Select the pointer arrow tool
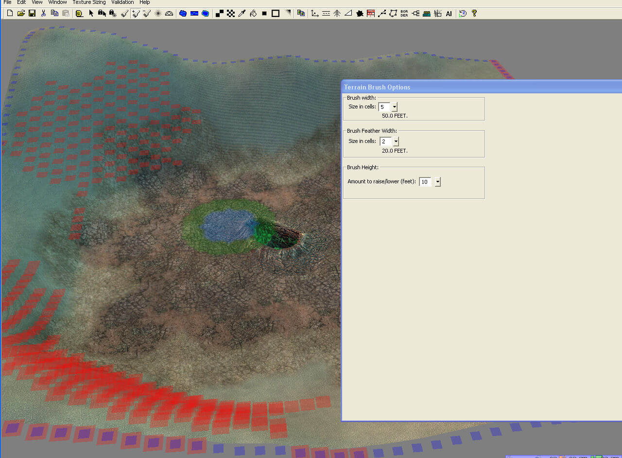Screen dimensions: 622x458 tap(91, 13)
